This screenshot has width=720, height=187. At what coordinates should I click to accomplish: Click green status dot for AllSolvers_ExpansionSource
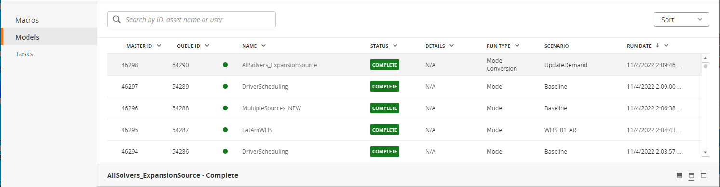pyautogui.click(x=225, y=65)
